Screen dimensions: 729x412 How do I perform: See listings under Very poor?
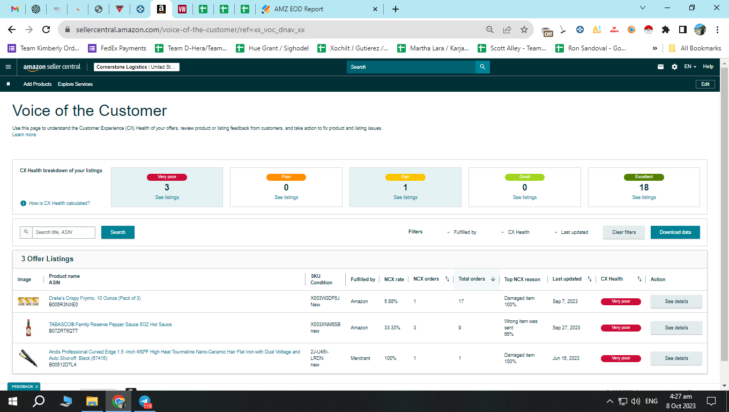[167, 197]
